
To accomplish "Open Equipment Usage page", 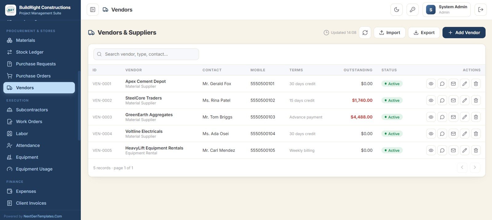I will point(39,169).
